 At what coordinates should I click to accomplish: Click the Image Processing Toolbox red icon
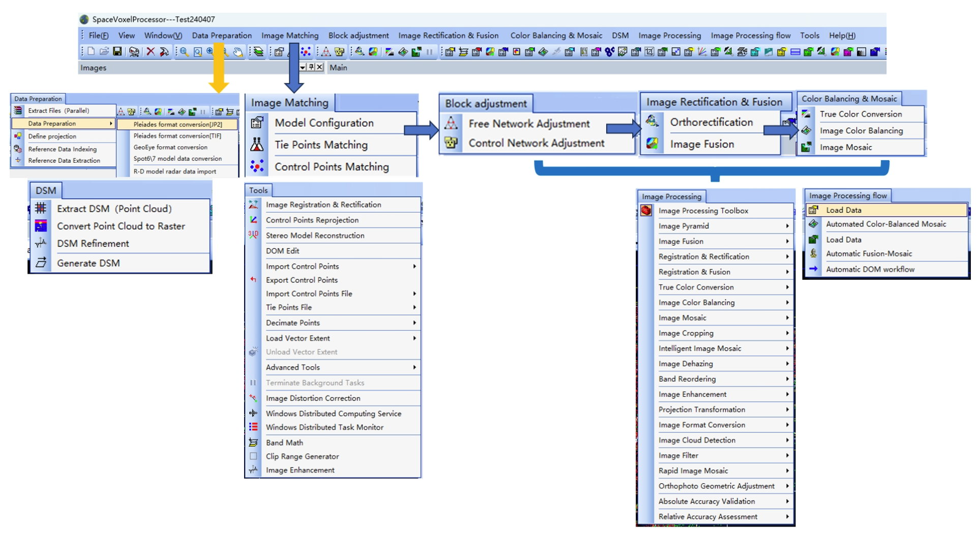click(x=646, y=211)
